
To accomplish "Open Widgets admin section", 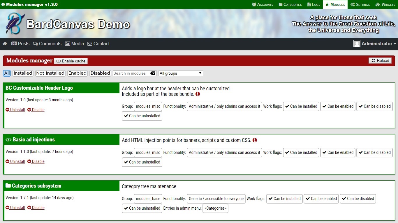I will 385,4.
